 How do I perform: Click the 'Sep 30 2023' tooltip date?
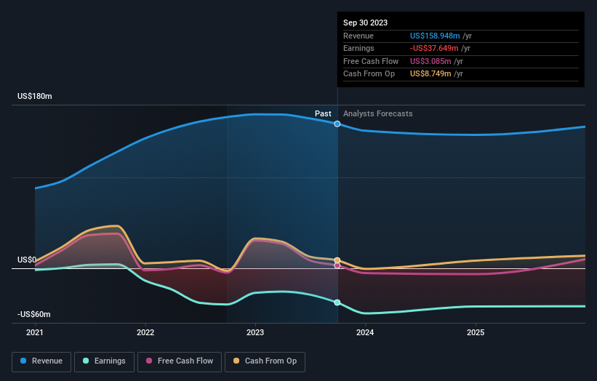pyautogui.click(x=365, y=23)
